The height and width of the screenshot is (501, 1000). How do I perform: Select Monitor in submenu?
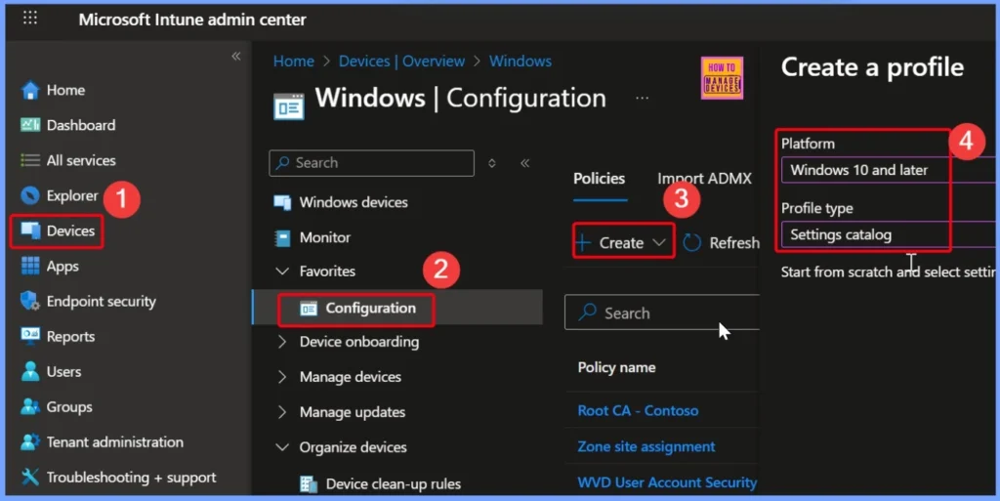pos(324,237)
